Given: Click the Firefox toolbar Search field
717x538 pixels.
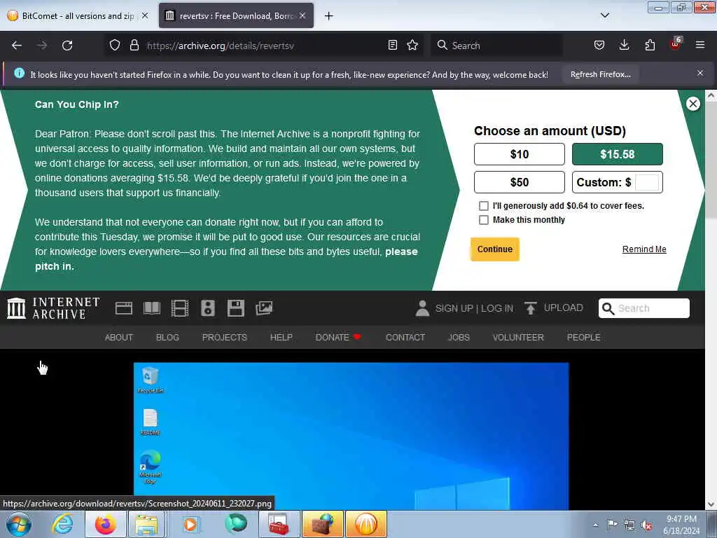Looking at the screenshot, I should pos(496,46).
